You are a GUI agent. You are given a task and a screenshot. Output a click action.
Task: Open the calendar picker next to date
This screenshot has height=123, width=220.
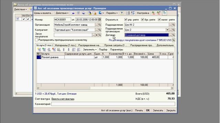click(99, 20)
